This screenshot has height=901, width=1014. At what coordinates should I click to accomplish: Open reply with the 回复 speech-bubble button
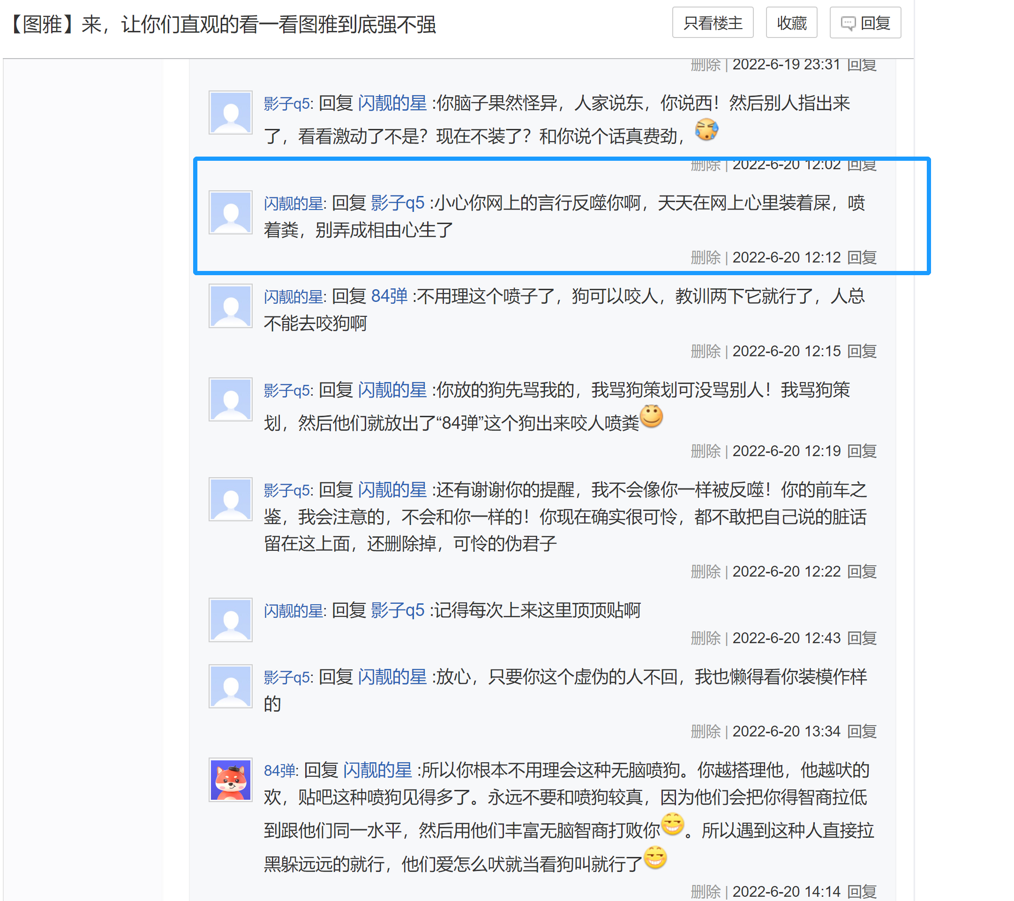(865, 23)
